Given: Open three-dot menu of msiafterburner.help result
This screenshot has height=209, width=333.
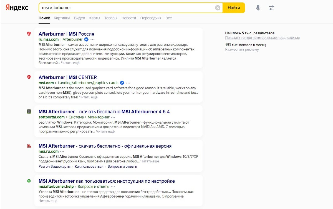Looking at the screenshot, I should (x=113, y=187).
